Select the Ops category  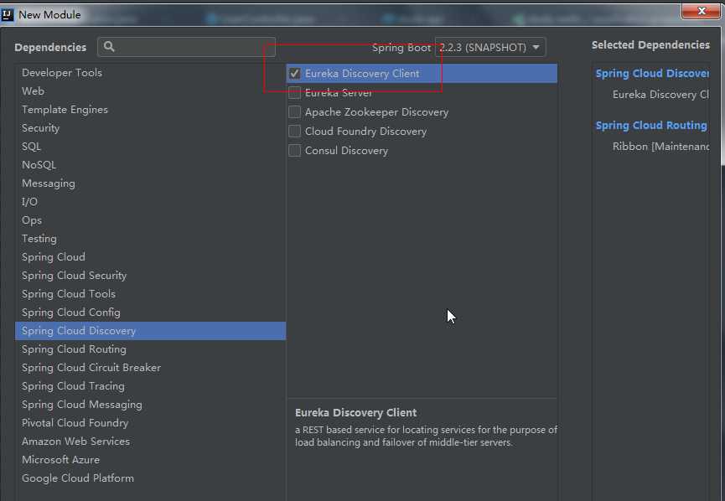coord(150,220)
